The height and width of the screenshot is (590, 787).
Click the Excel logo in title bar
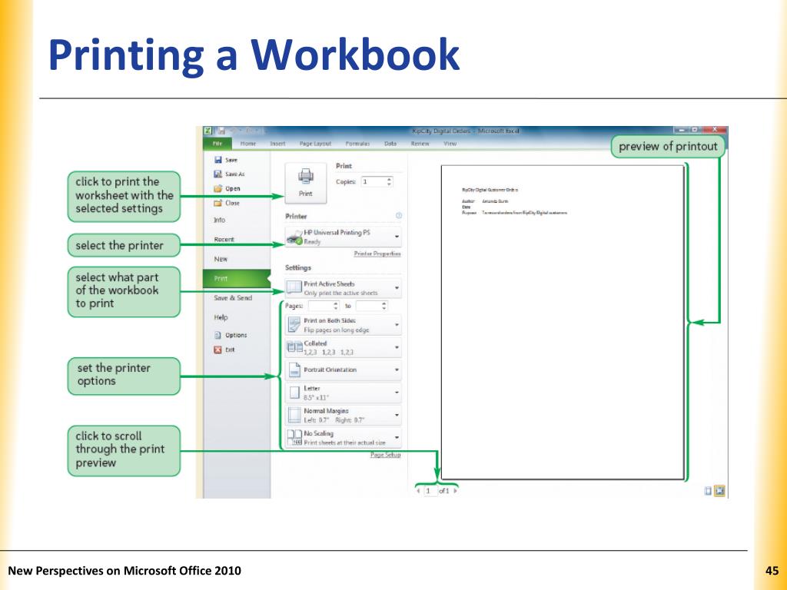(208, 131)
